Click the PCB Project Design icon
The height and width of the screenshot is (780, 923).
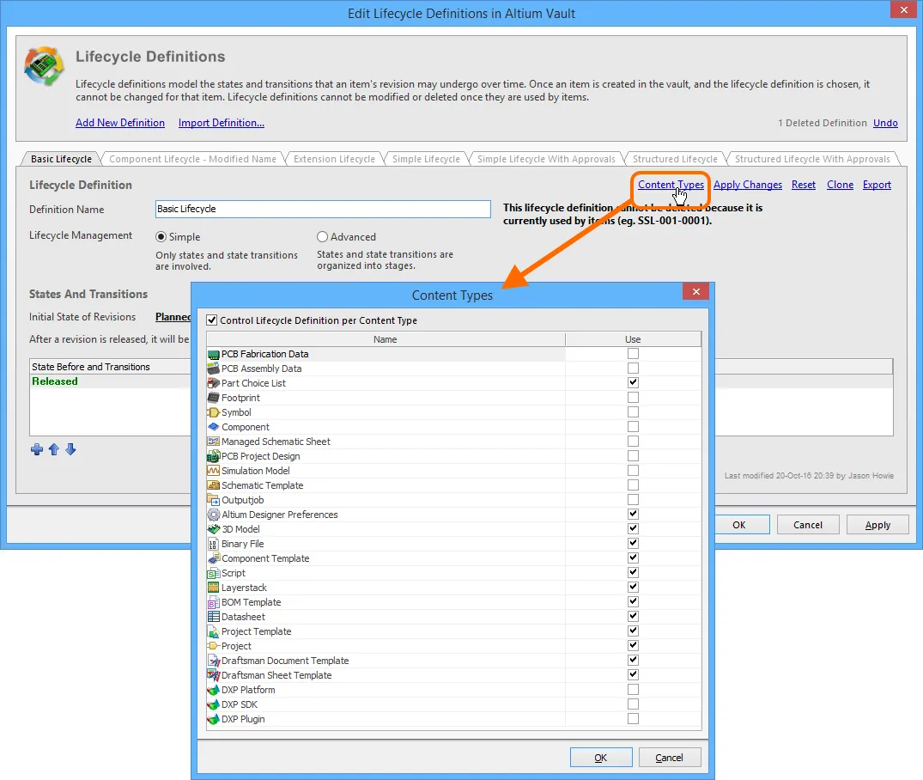point(214,456)
